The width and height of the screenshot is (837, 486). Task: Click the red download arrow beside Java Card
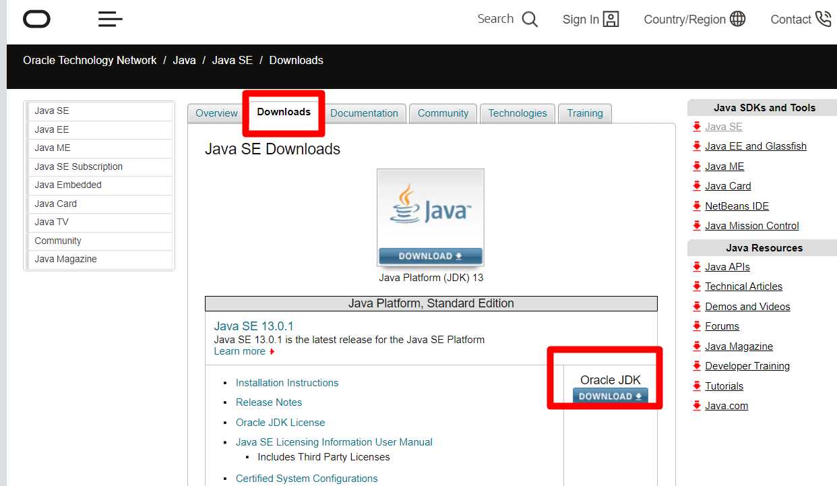point(697,186)
